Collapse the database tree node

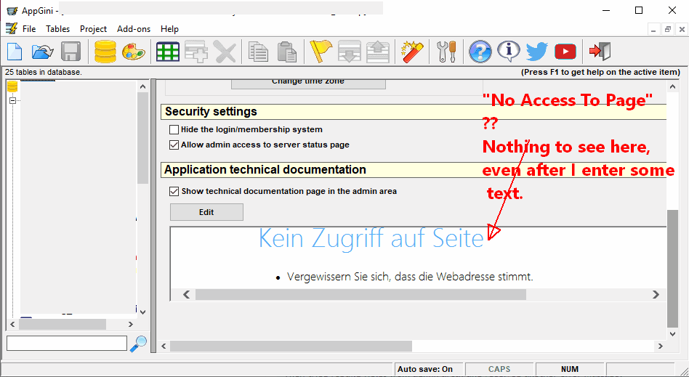click(x=13, y=100)
